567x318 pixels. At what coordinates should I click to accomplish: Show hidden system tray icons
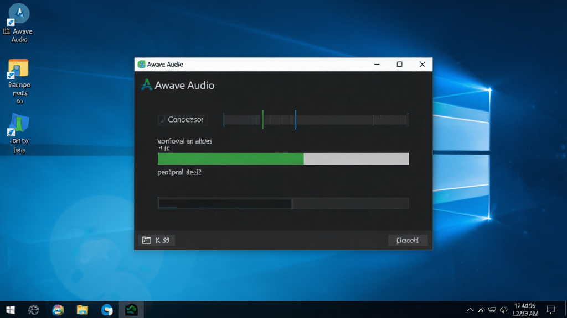click(x=470, y=310)
